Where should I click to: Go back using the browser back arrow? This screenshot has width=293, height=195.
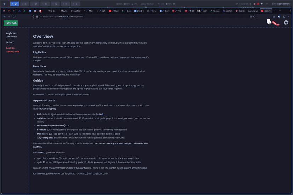tap(4, 16)
